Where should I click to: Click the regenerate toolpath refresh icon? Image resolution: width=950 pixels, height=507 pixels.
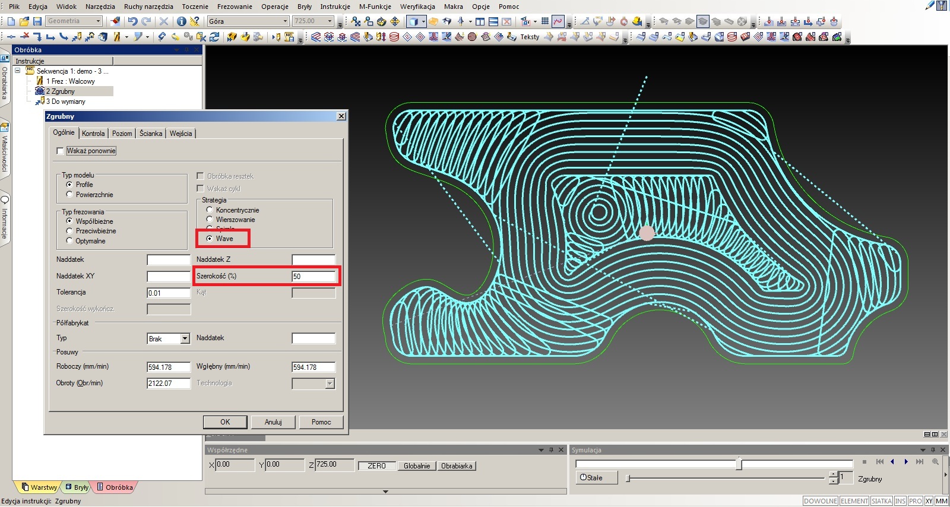pyautogui.click(x=214, y=37)
